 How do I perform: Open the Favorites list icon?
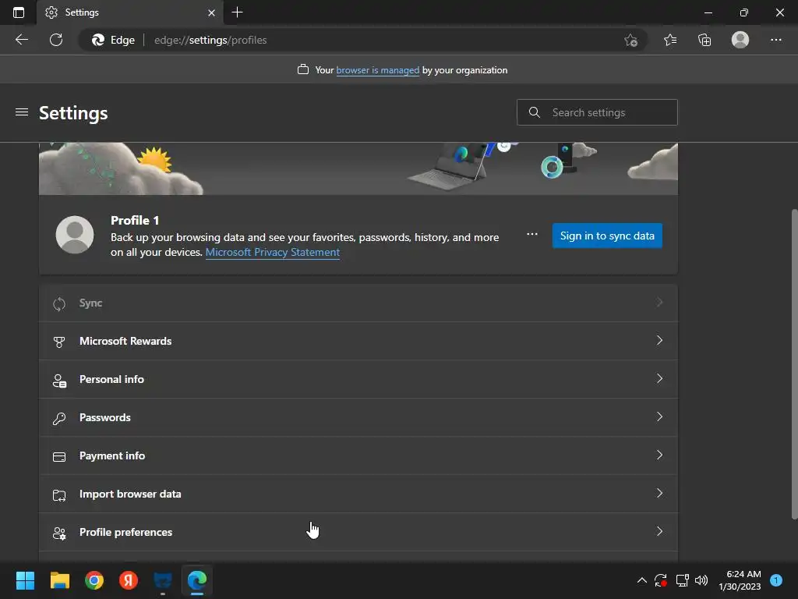(670, 40)
